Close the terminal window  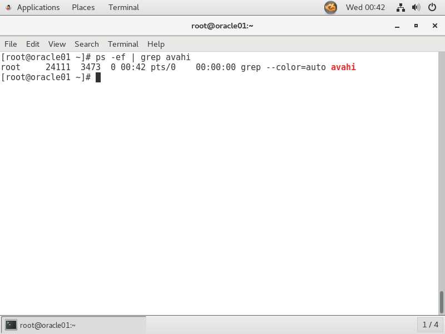[x=434, y=26]
